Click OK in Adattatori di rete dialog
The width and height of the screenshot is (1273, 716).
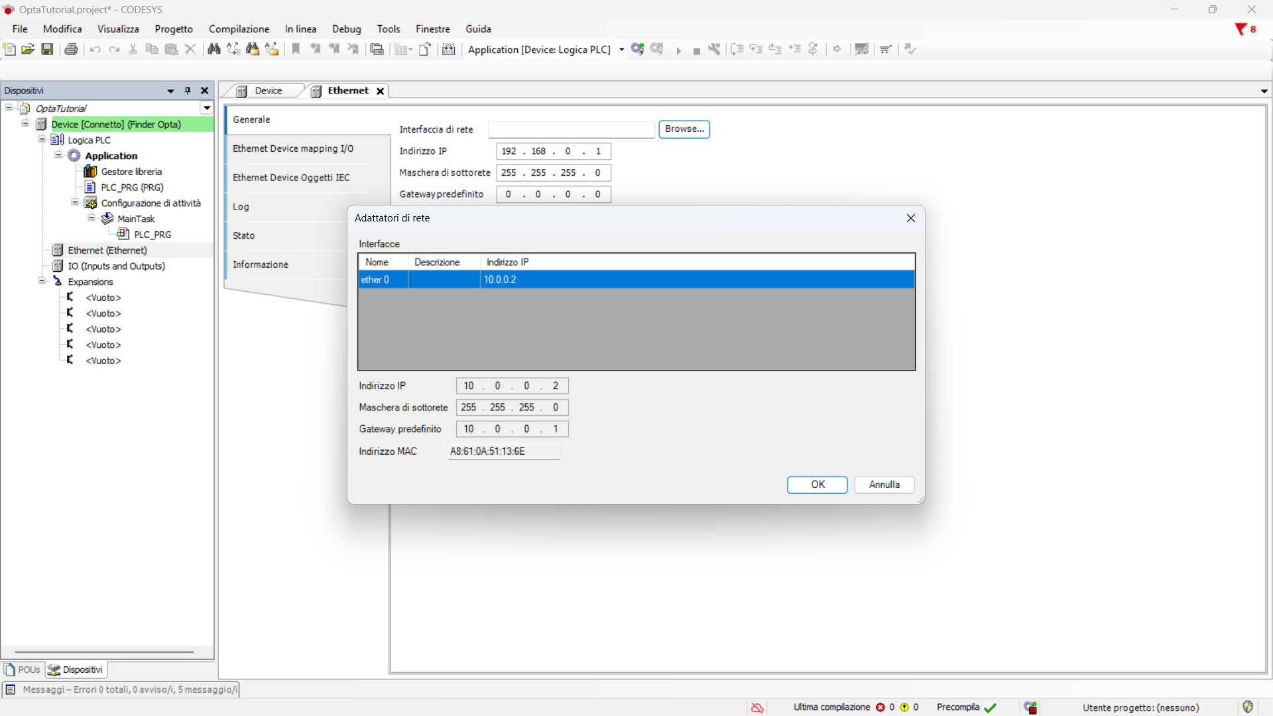pyautogui.click(x=817, y=485)
